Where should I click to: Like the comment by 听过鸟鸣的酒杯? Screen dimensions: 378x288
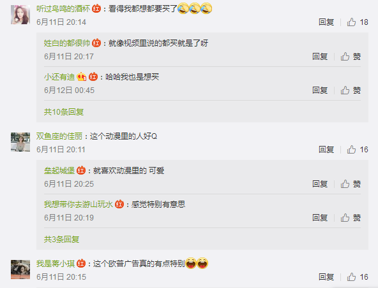coord(358,22)
